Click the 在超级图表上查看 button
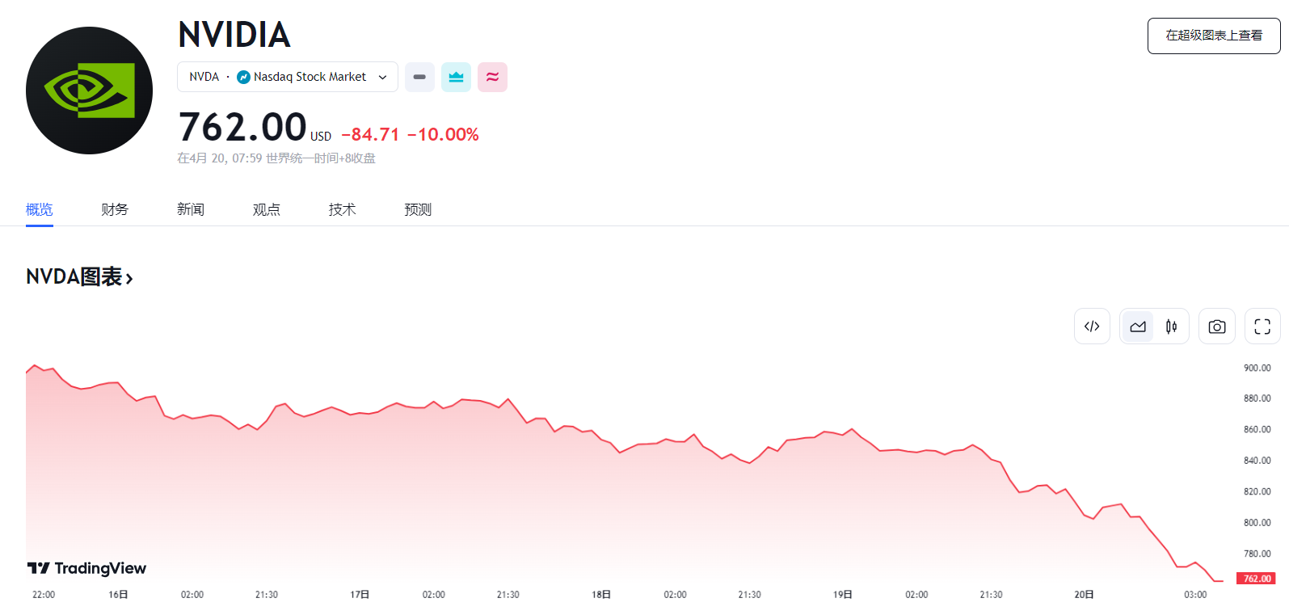Image resolution: width=1289 pixels, height=615 pixels. point(1214,36)
